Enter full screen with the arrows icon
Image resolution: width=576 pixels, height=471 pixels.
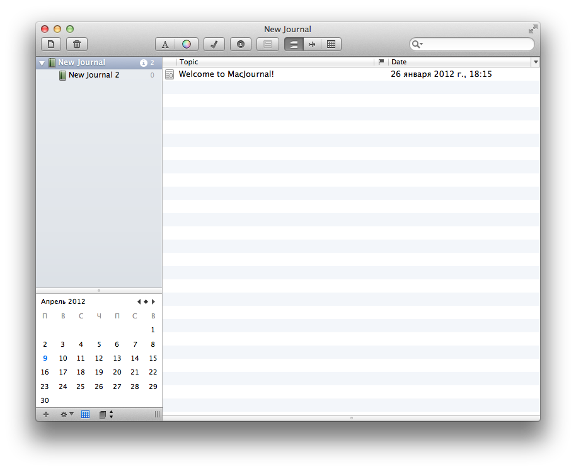click(x=533, y=29)
